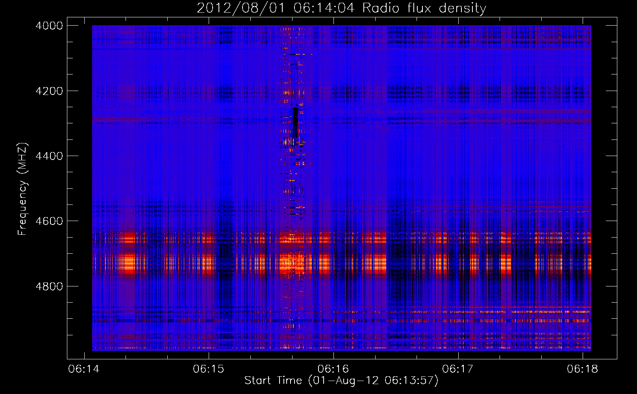The height and width of the screenshot is (394, 637).
Task: Click the 4800 frequency tick label
Action: [49, 286]
